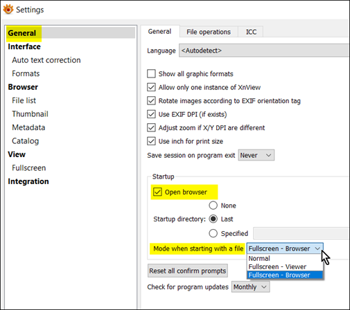The width and height of the screenshot is (350, 310).
Task: Click Reset all confirm prompts button
Action: [x=188, y=271]
